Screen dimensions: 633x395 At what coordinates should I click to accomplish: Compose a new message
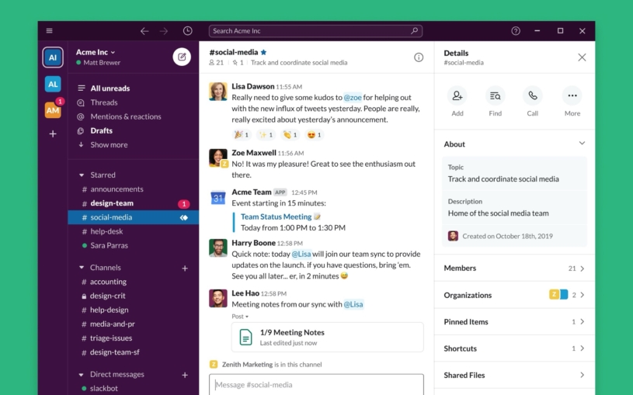click(182, 57)
